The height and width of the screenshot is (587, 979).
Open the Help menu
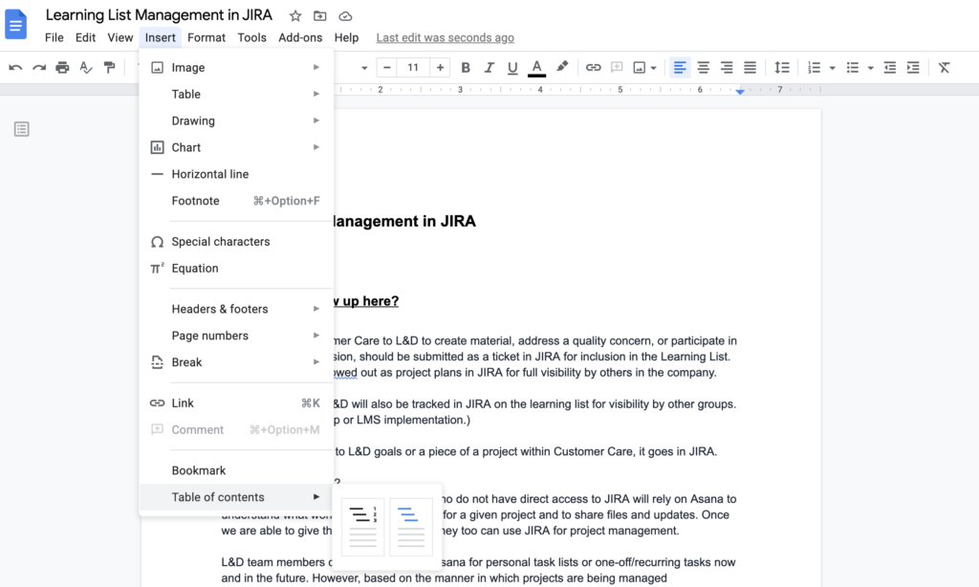tap(346, 37)
